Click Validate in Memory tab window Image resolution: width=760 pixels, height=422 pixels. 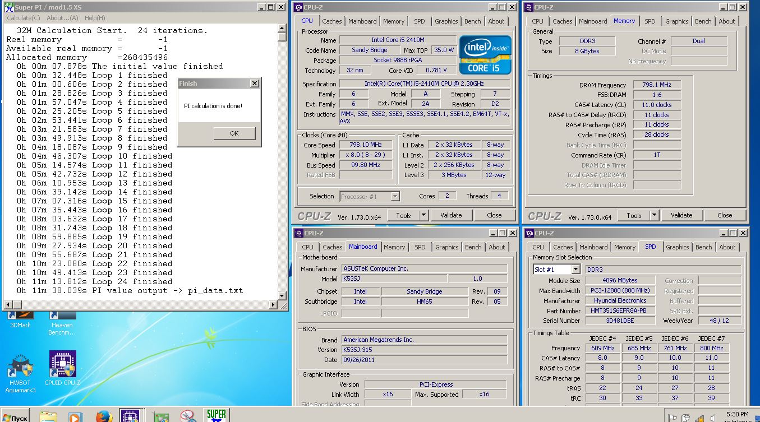(681, 215)
